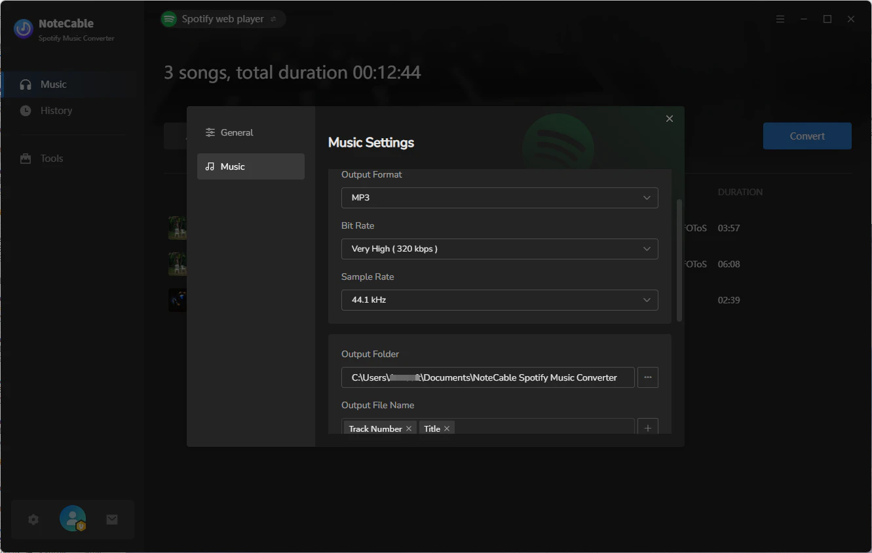872x553 pixels.
Task: Open the feedback mail icon
Action: coord(111,519)
